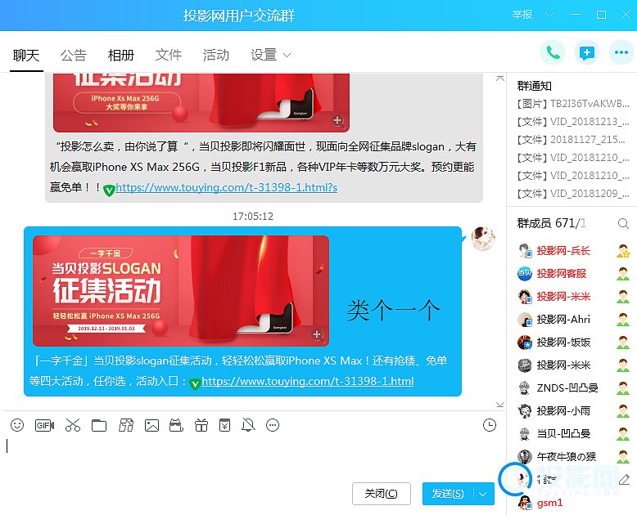This screenshot has height=515, width=637.
Task: Open the t-31398-1.html?s link
Action: click(226, 187)
